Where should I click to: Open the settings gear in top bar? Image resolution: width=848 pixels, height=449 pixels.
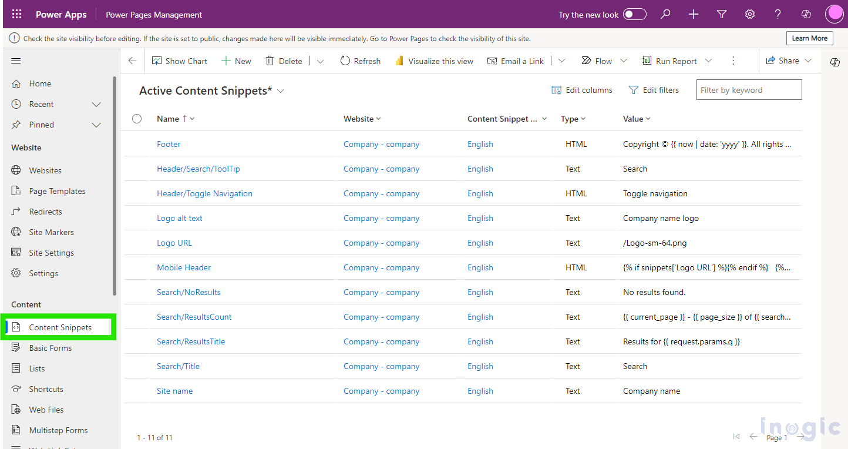750,14
